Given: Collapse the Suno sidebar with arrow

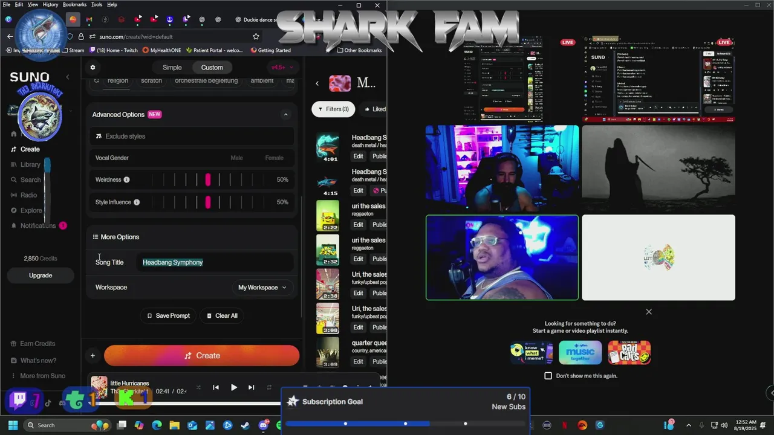Looking at the screenshot, I should point(68,77).
